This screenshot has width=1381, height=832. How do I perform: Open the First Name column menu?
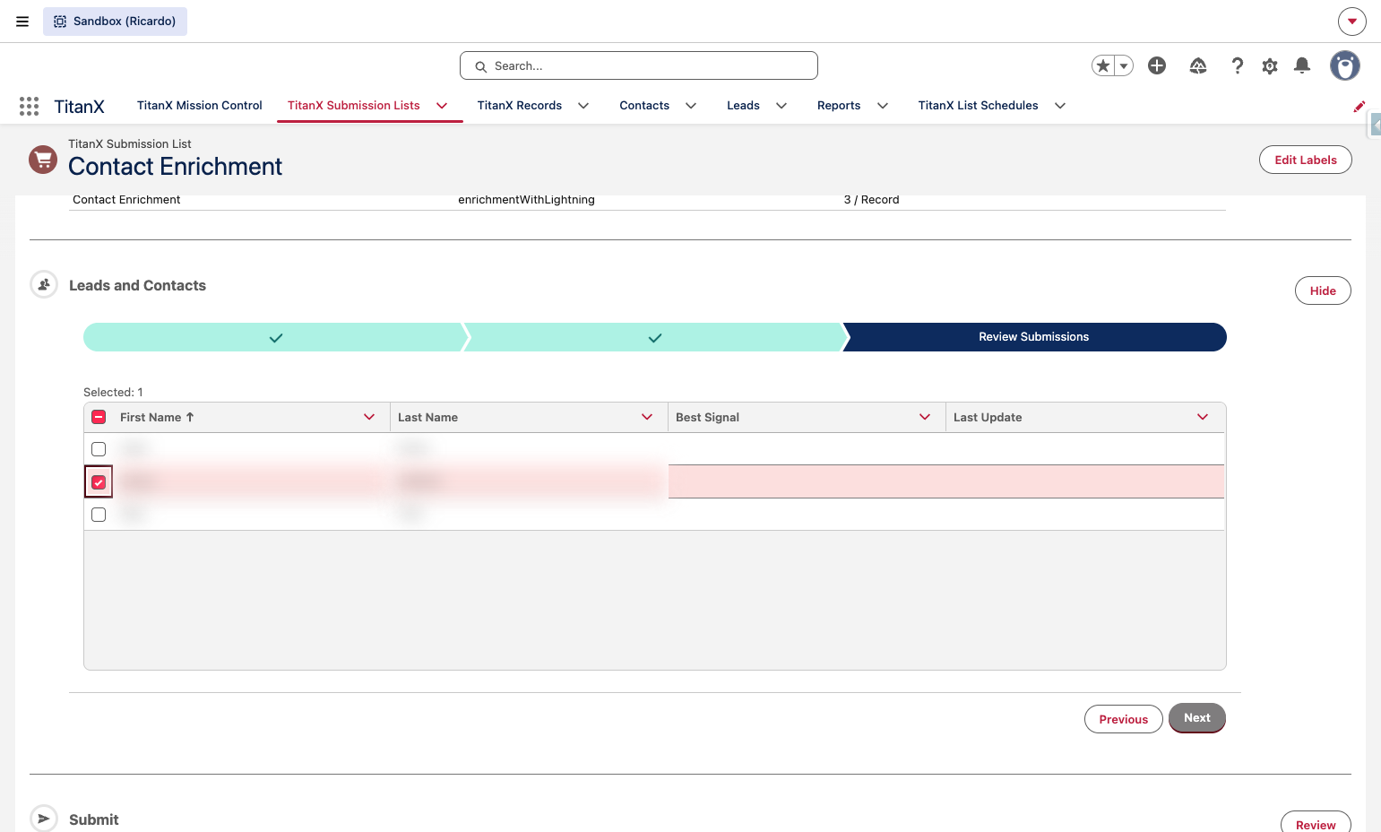(x=369, y=417)
